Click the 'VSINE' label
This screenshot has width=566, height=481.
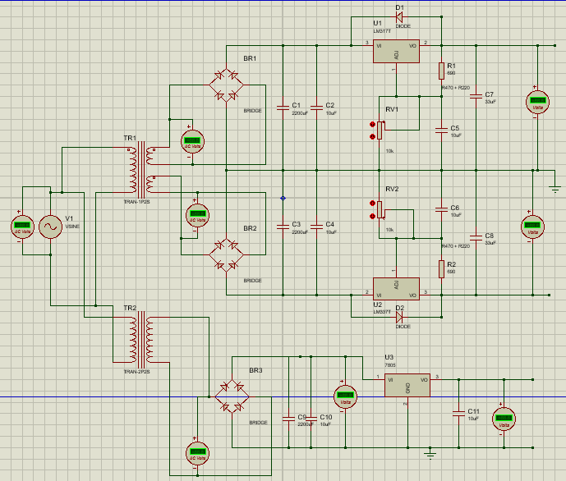(72, 227)
